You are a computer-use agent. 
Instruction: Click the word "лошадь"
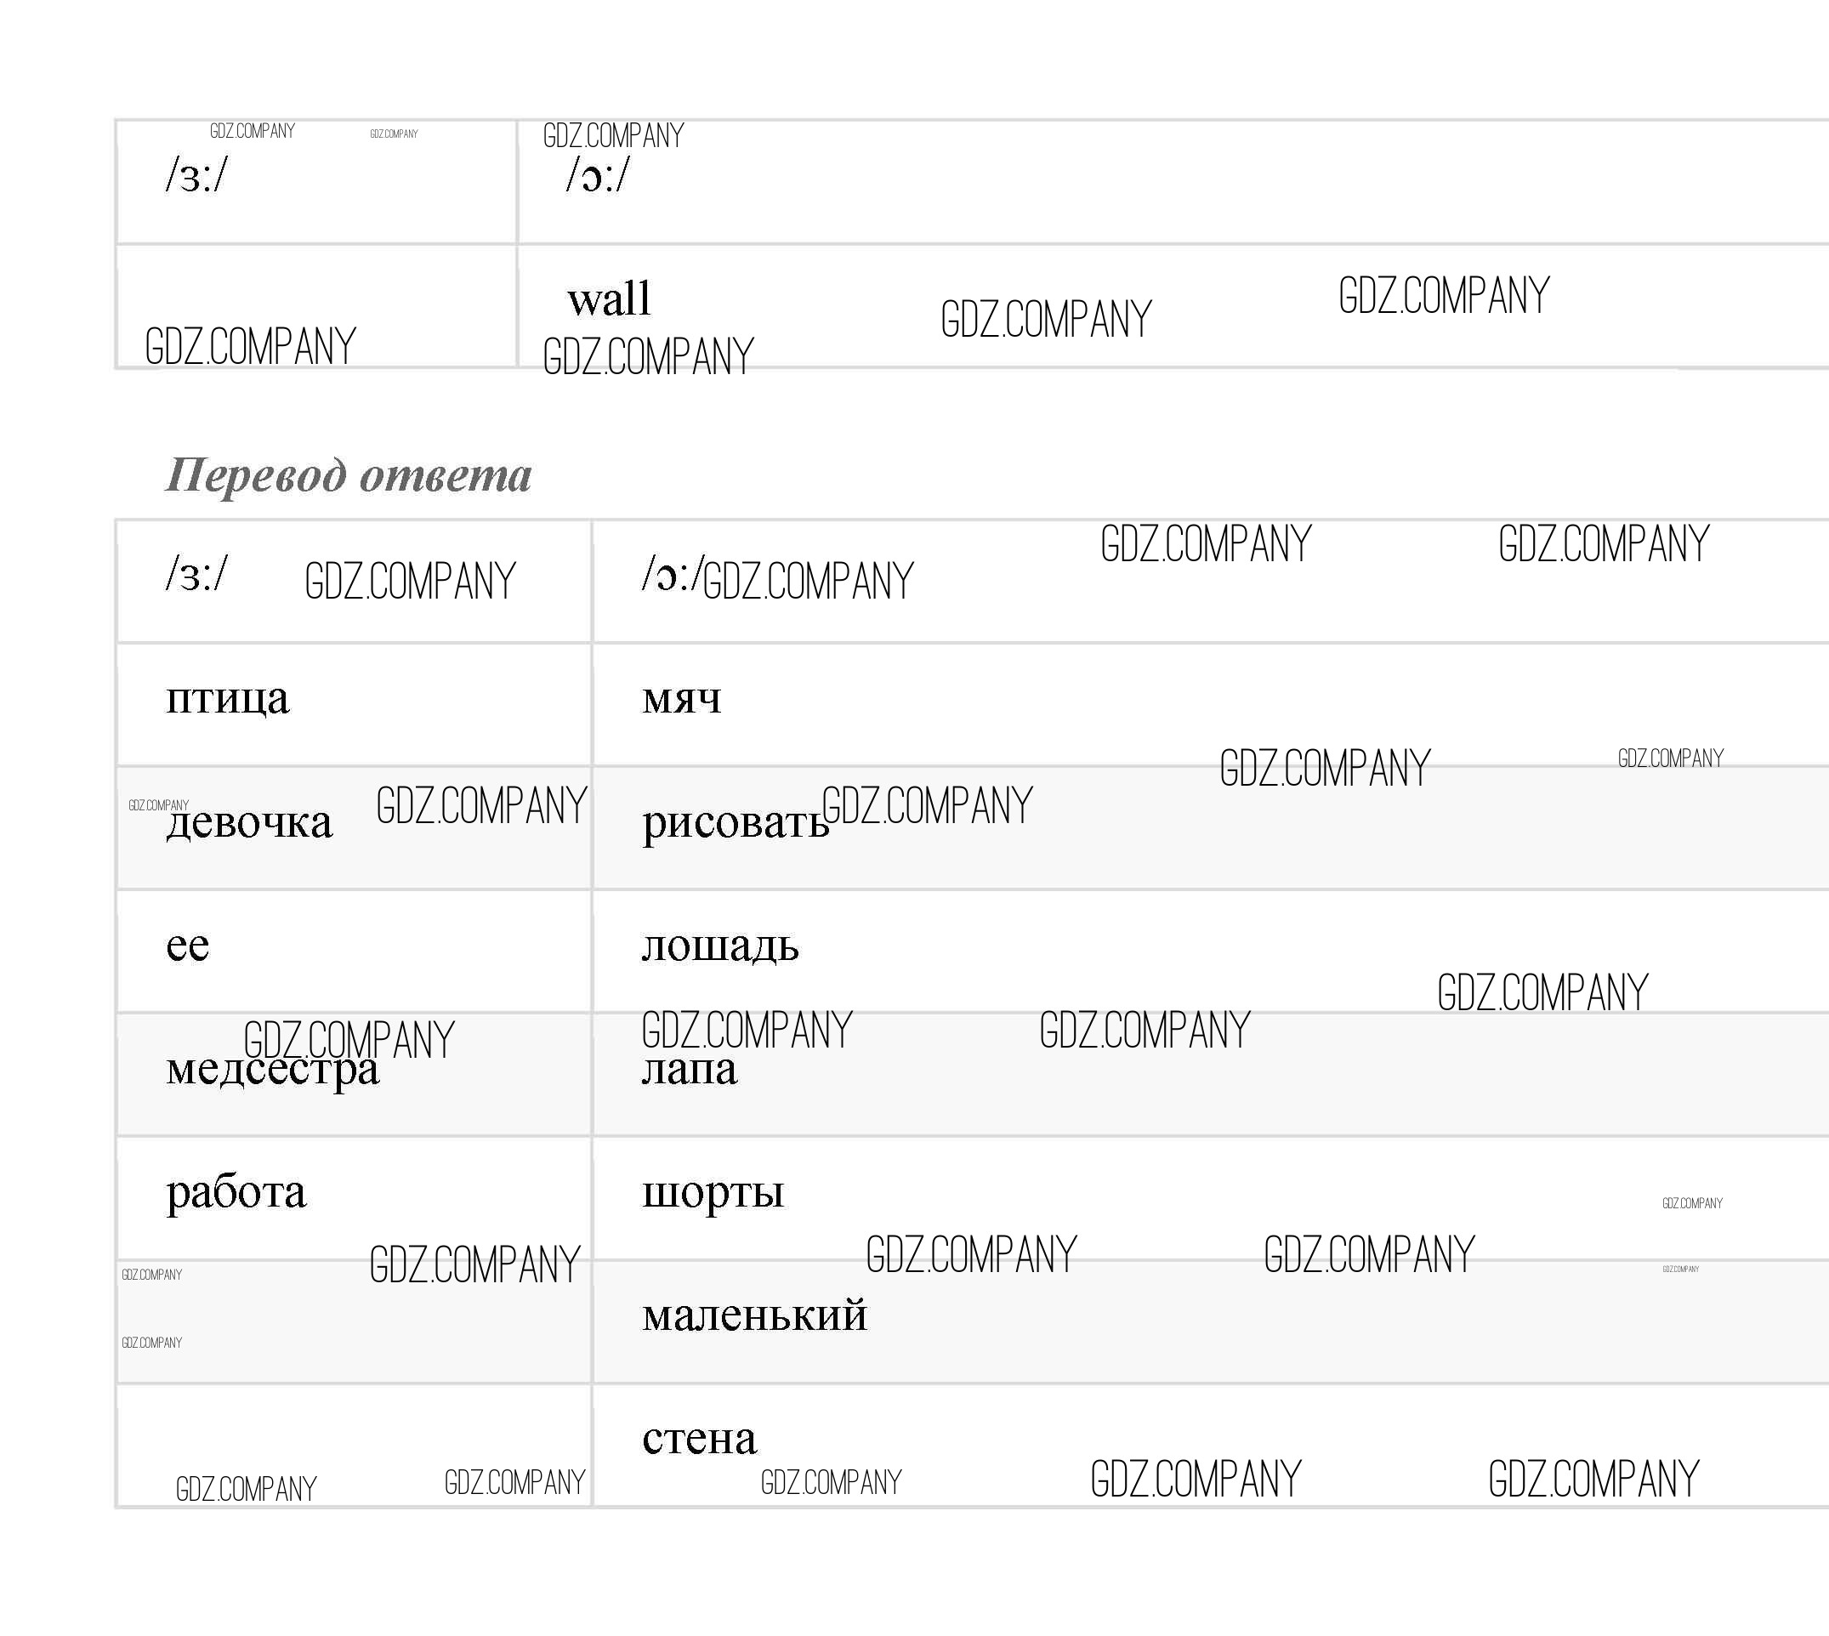coord(720,946)
